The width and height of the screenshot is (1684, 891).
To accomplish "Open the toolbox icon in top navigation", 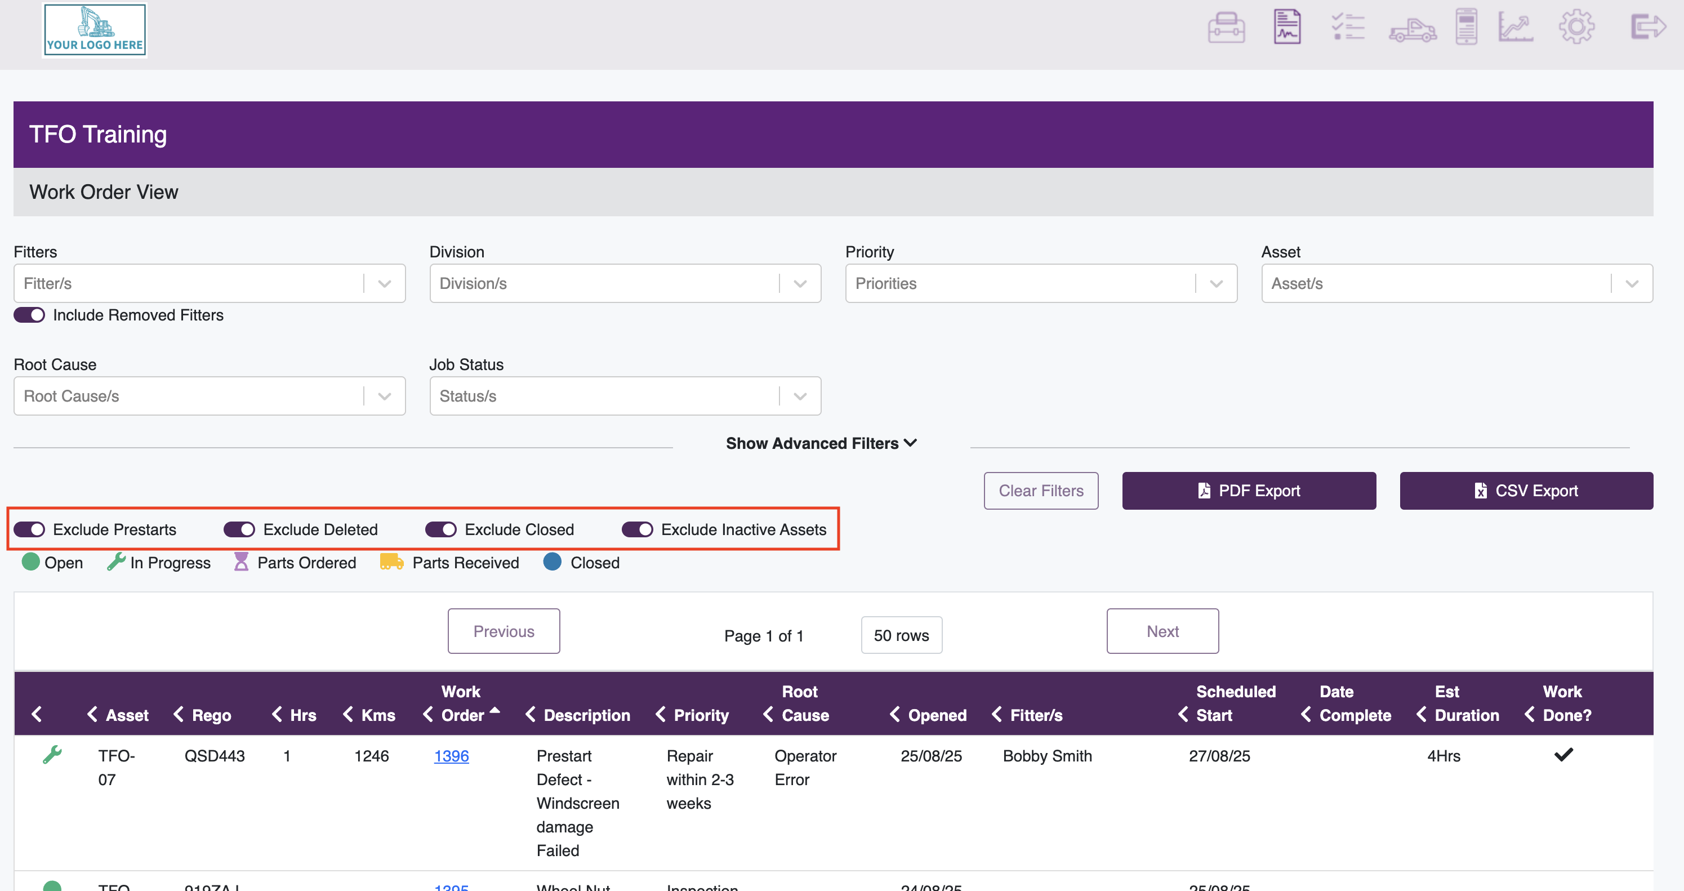I will click(1226, 28).
